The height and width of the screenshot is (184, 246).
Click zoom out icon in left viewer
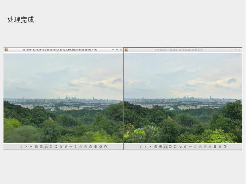click(36, 147)
